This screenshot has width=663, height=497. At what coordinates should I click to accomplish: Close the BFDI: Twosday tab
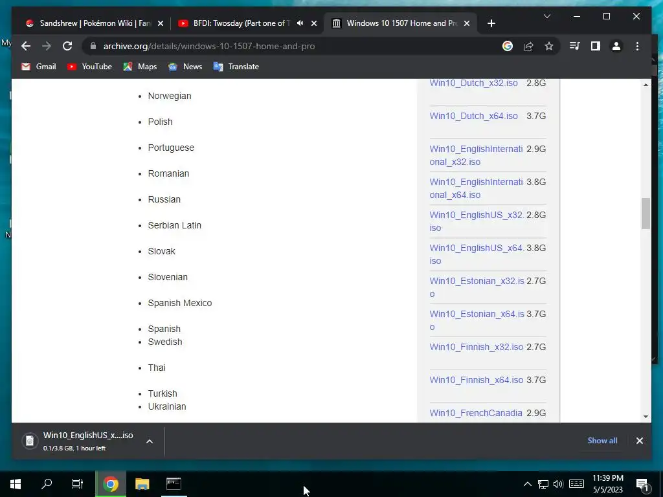[x=314, y=23]
